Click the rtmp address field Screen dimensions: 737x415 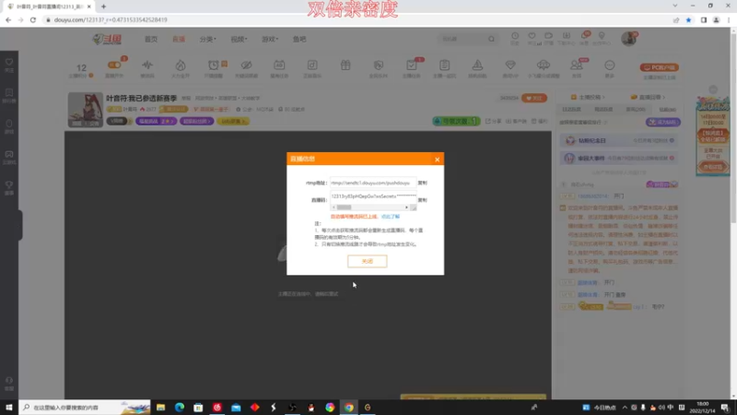click(373, 183)
